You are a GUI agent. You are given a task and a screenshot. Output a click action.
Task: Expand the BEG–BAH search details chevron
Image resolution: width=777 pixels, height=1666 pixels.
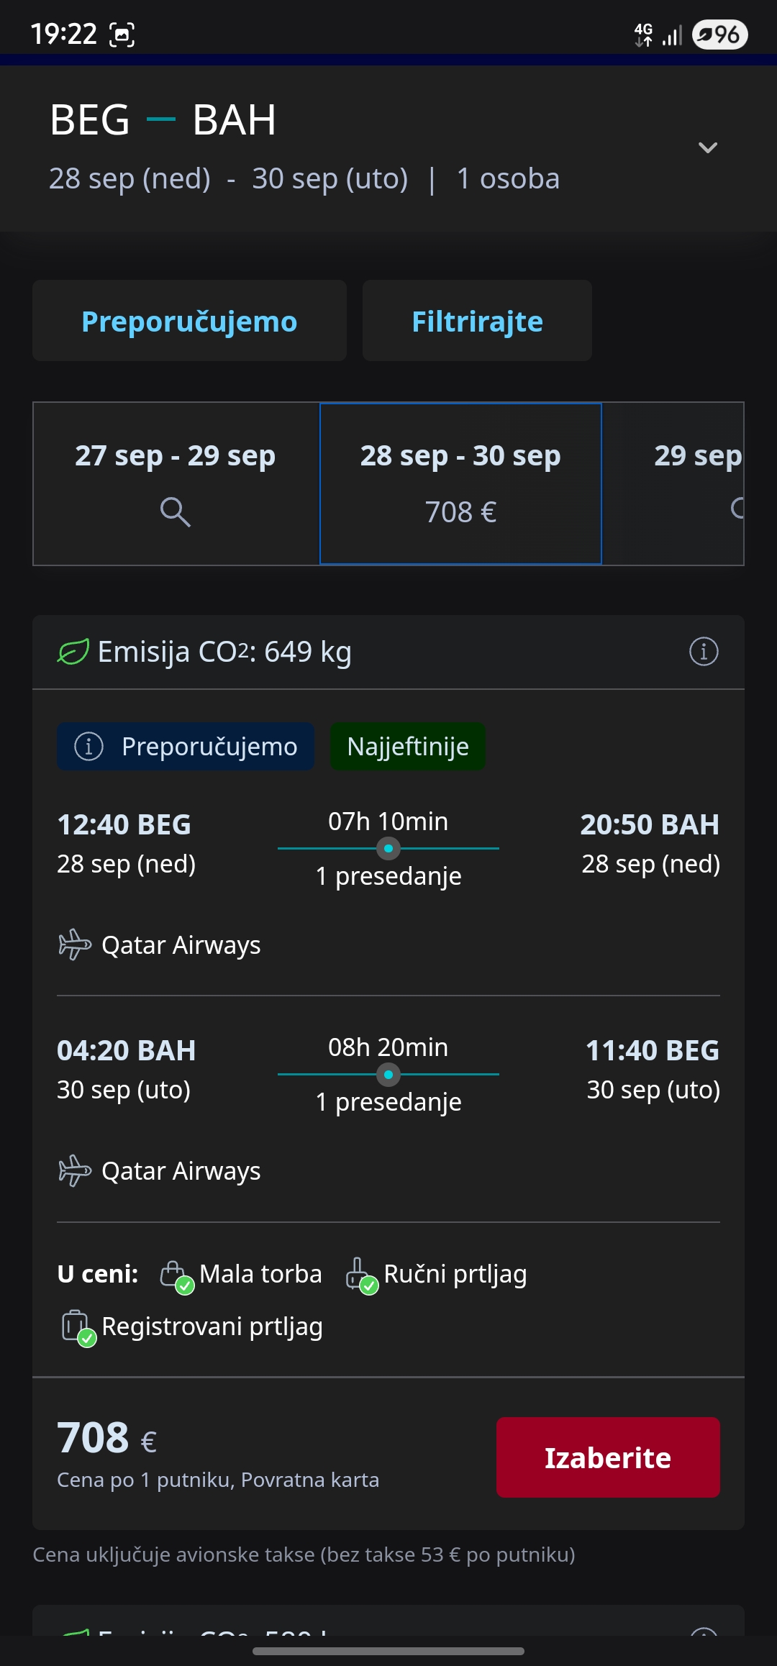coord(708,147)
